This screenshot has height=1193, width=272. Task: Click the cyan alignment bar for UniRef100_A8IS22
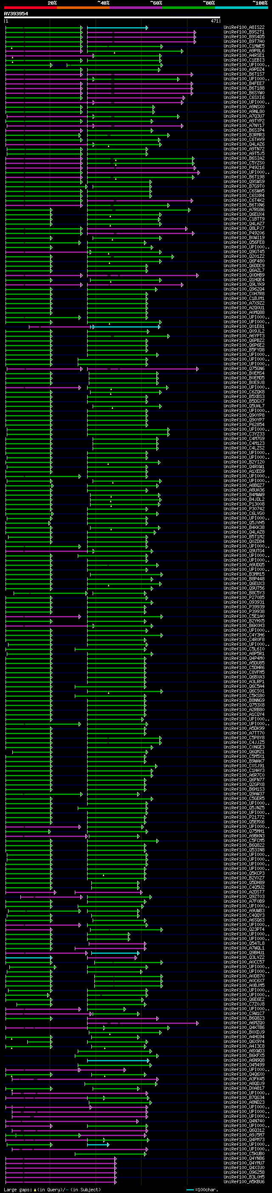point(117,28)
